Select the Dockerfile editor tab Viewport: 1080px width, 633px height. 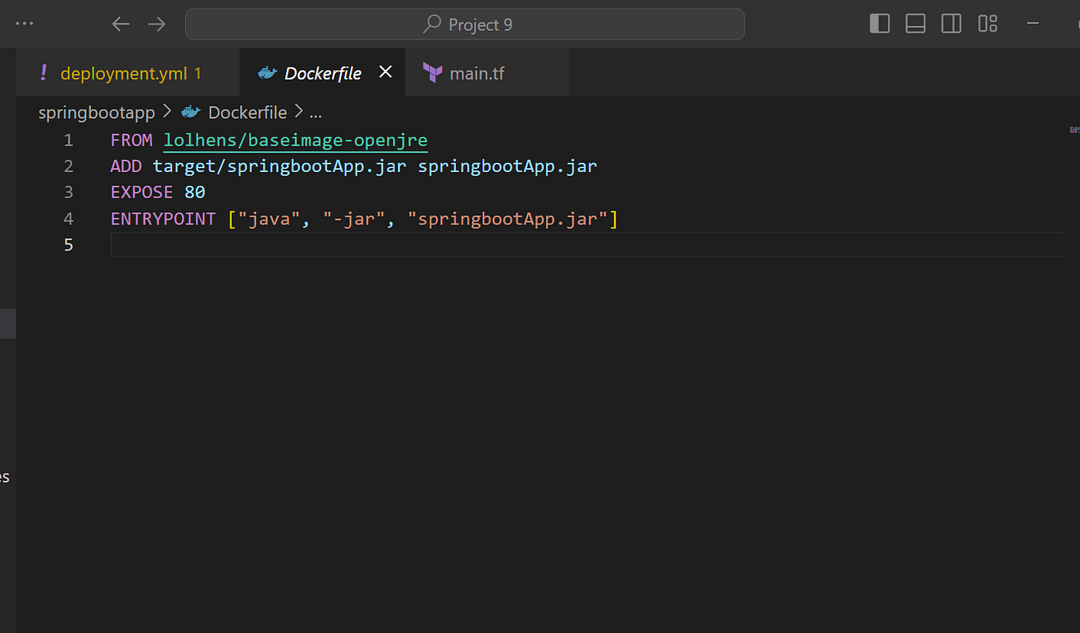pyautogui.click(x=322, y=73)
